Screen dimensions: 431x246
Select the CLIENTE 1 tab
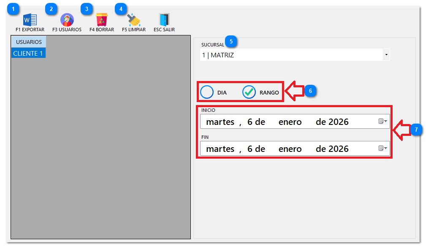click(28, 53)
